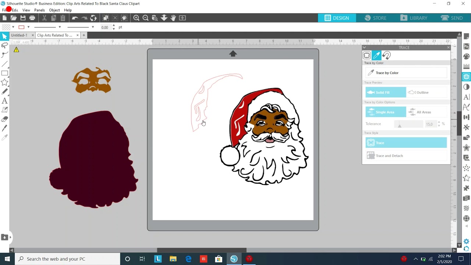Viewport: 471px width, 265px height.
Task: Open a file using the folder icon
Action: [14, 18]
